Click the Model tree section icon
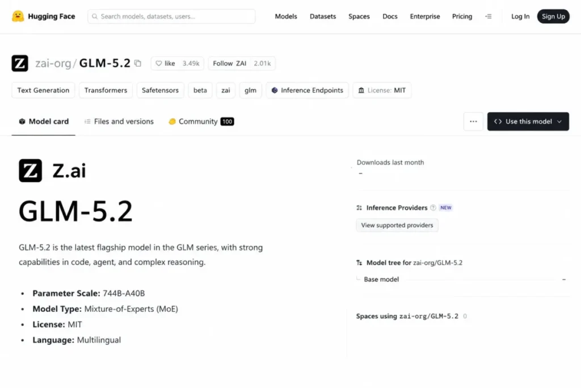The width and height of the screenshot is (581, 388). (x=359, y=262)
